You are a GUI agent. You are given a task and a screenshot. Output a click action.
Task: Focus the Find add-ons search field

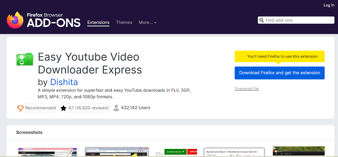tap(296, 20)
